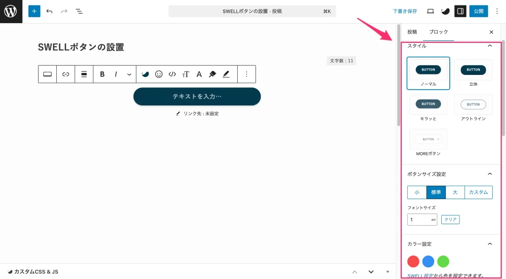Select the キラッと button style

(x=428, y=108)
